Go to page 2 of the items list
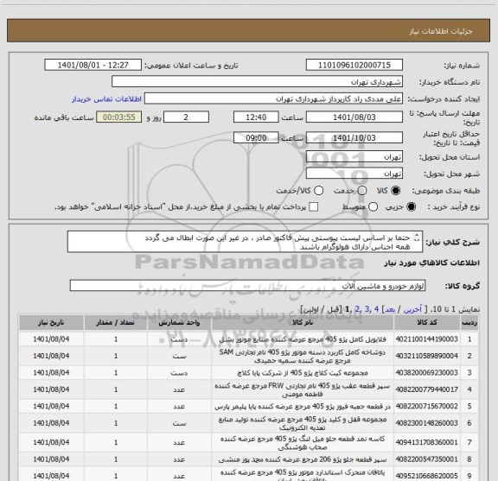498x481 pixels. (x=357, y=309)
